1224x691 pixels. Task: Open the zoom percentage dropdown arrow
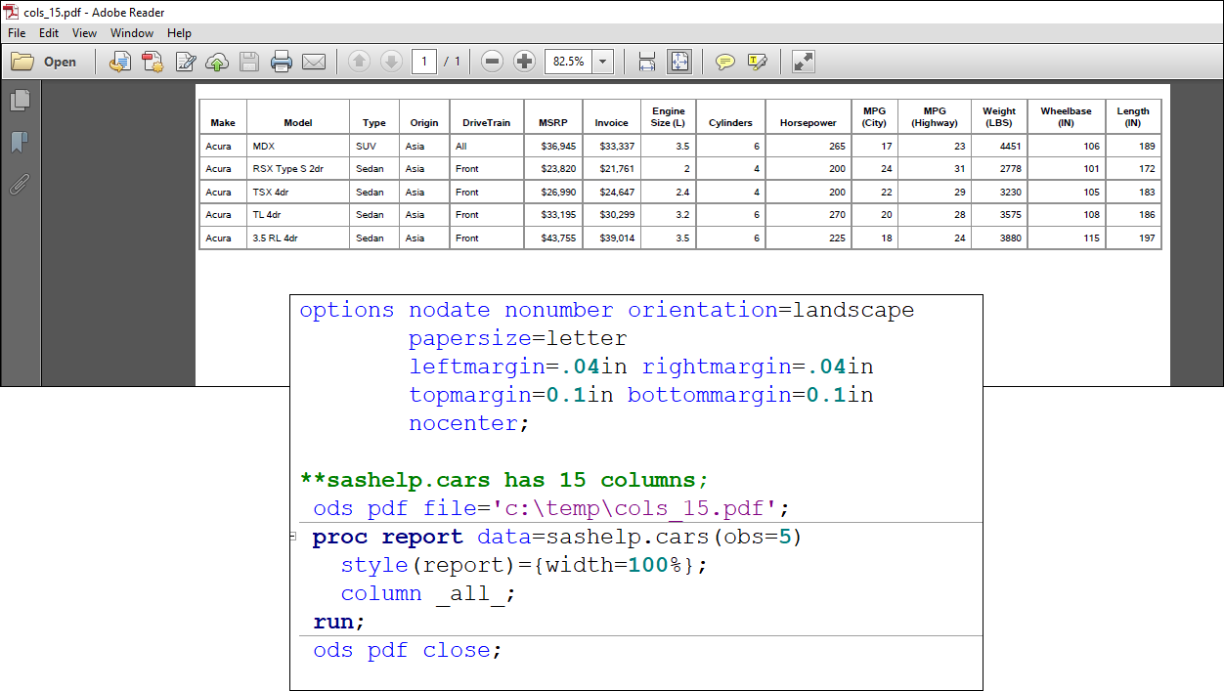pyautogui.click(x=603, y=62)
